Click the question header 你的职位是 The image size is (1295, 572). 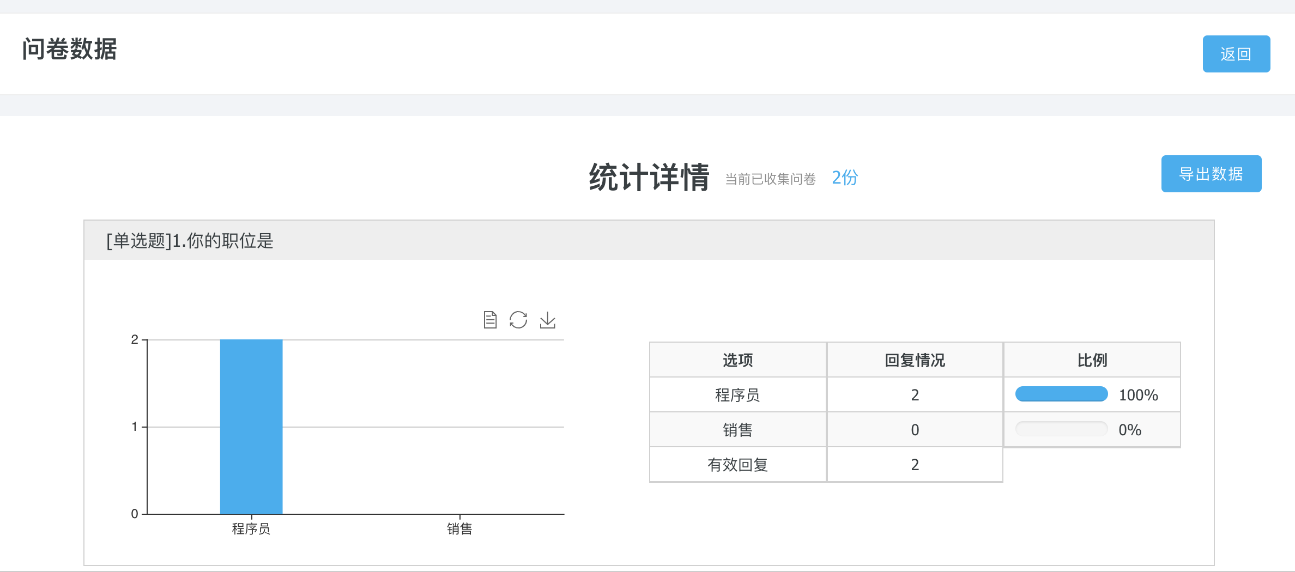190,240
